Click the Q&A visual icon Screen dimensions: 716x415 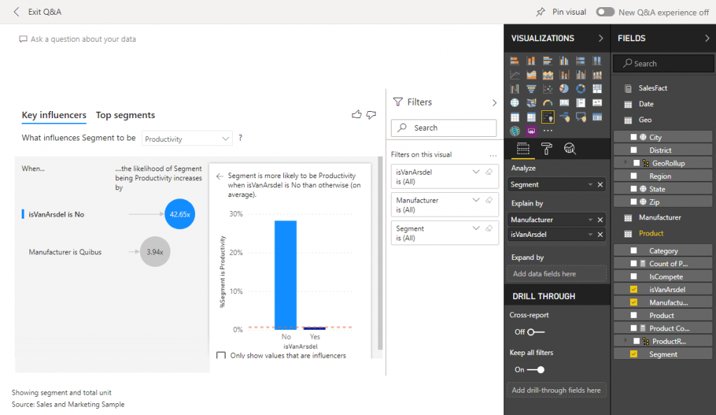point(580,117)
